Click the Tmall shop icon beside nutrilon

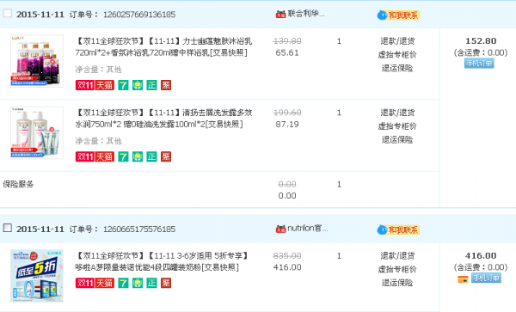pos(280,229)
